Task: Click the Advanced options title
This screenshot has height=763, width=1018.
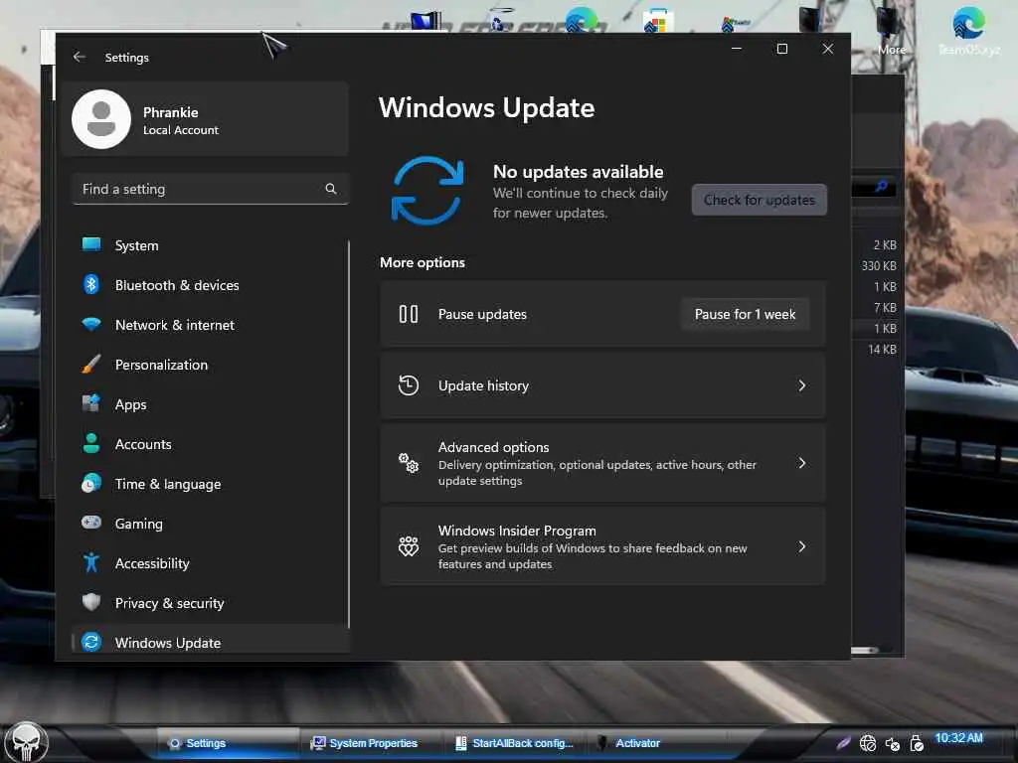Action: [493, 447]
